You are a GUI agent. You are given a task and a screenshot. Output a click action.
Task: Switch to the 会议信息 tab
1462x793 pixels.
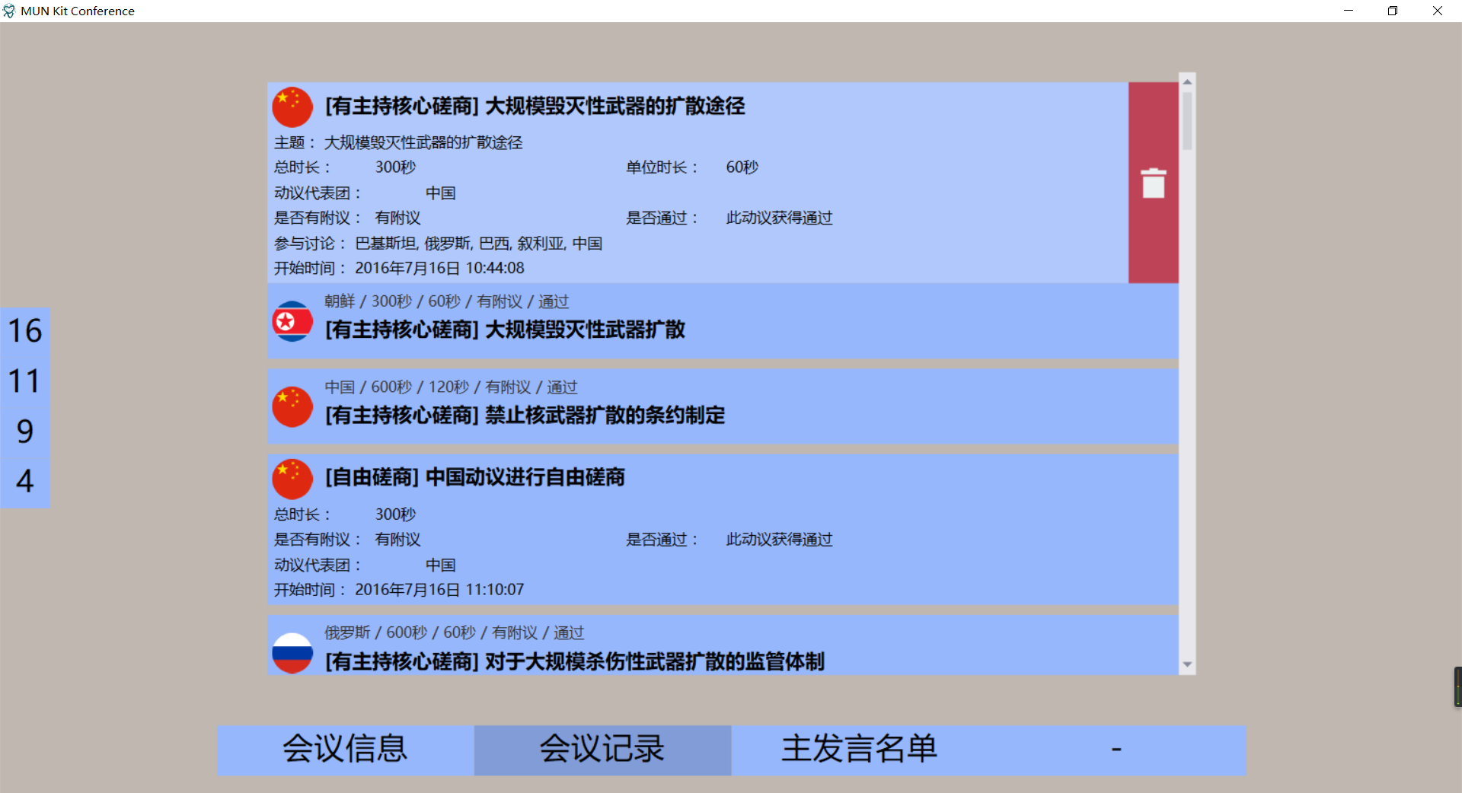[x=344, y=750]
